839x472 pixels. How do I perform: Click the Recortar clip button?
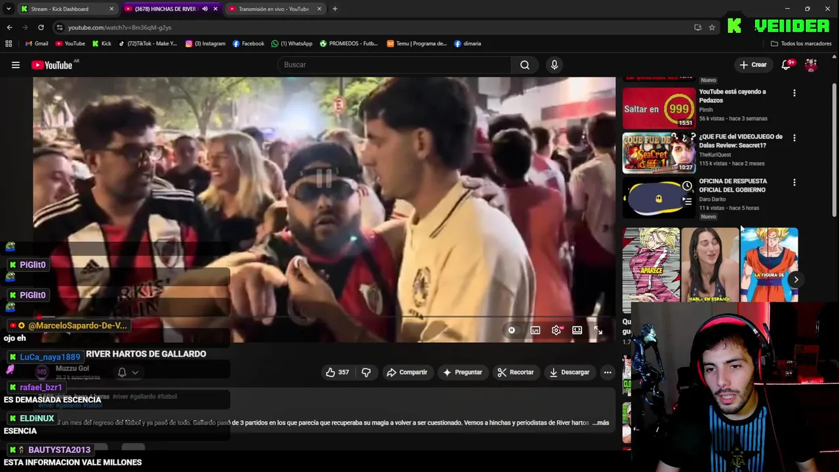[516, 372]
